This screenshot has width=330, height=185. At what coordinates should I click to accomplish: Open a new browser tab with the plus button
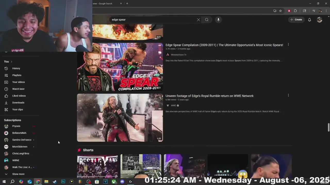point(127,4)
